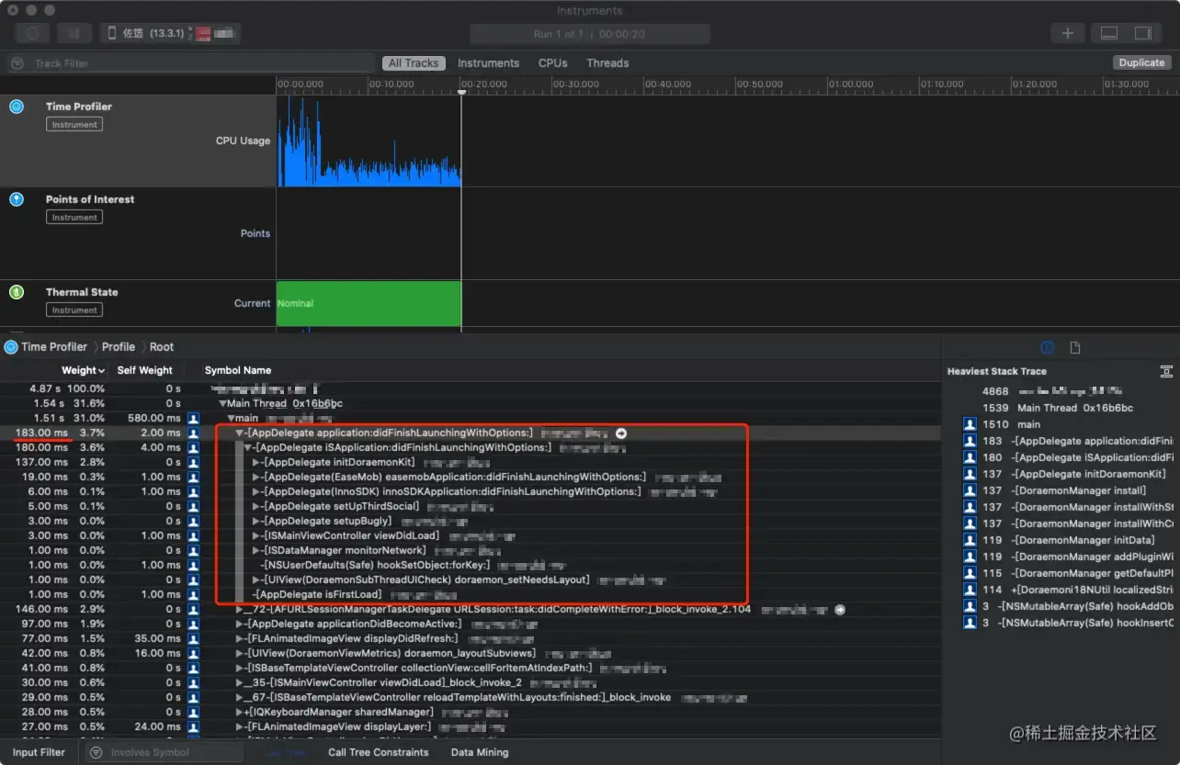1180x765 pixels.
Task: Toggle the bottom detail pane view button
Action: (x=1109, y=33)
